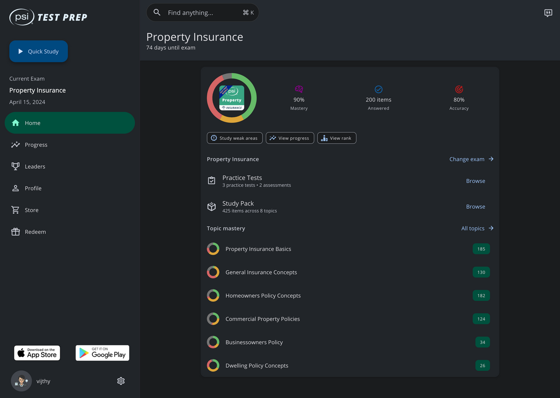Click the Accuracy target icon
The width and height of the screenshot is (560, 398).
(x=459, y=89)
